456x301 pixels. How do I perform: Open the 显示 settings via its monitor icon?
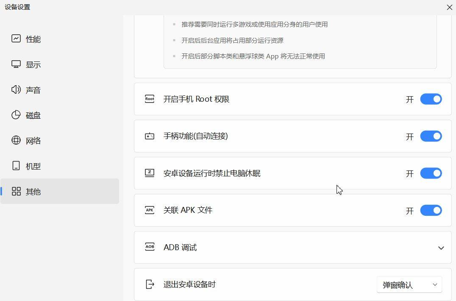click(16, 64)
